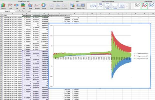This screenshot has width=155, height=100.
Task: Click the Y Magnetometer header cell
Action: click(35, 15)
